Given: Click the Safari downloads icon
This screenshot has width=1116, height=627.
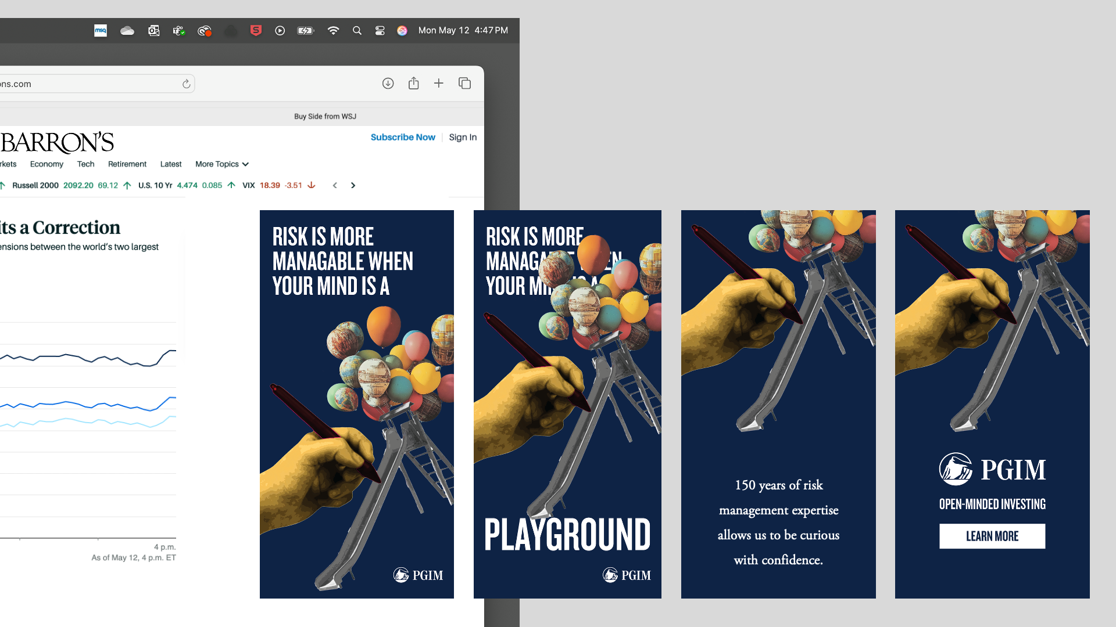Looking at the screenshot, I should click(388, 84).
